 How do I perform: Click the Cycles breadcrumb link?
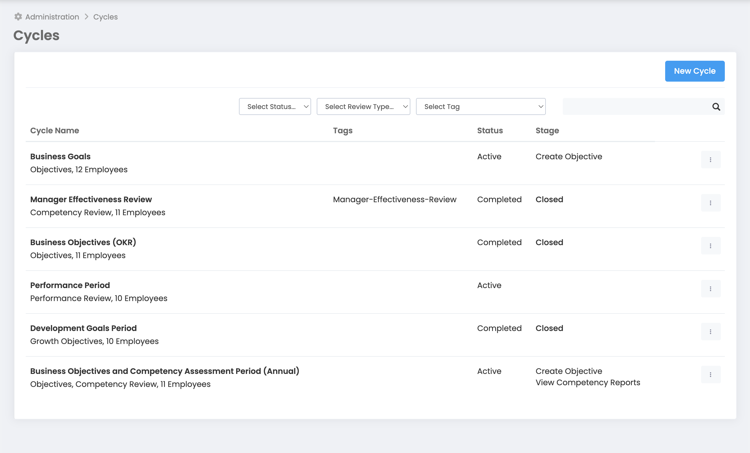coord(105,17)
